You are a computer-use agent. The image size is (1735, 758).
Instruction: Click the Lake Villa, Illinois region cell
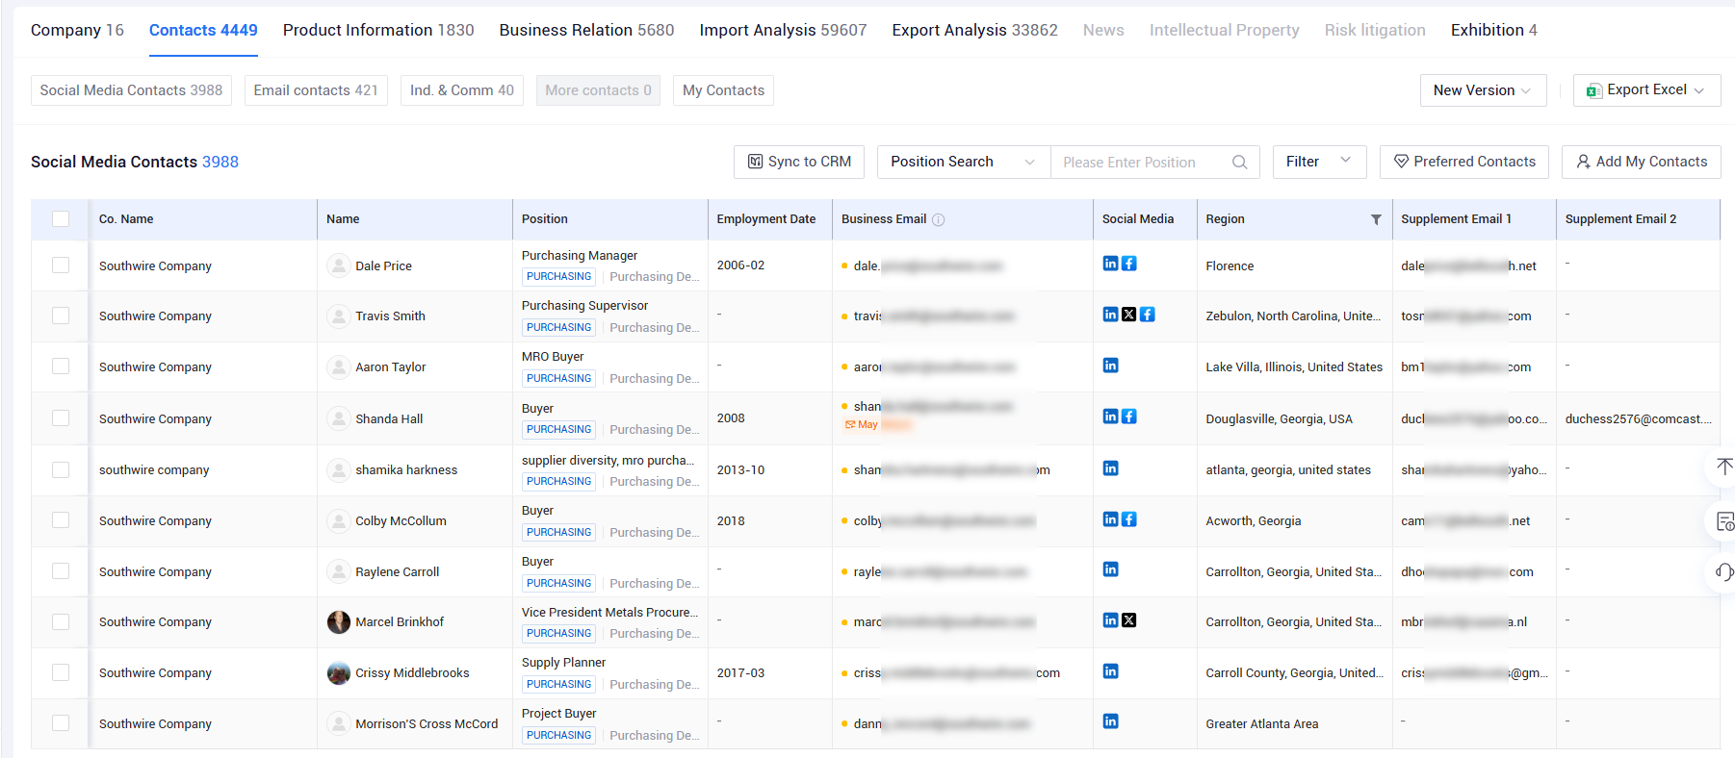click(1294, 367)
